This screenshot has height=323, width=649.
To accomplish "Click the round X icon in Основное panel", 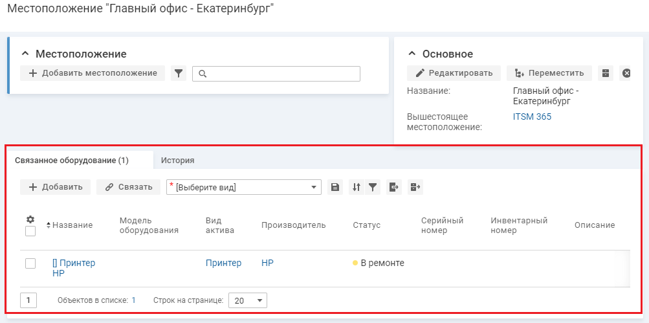I will tap(626, 73).
